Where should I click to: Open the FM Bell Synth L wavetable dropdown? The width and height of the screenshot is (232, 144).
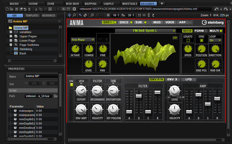[146, 31]
